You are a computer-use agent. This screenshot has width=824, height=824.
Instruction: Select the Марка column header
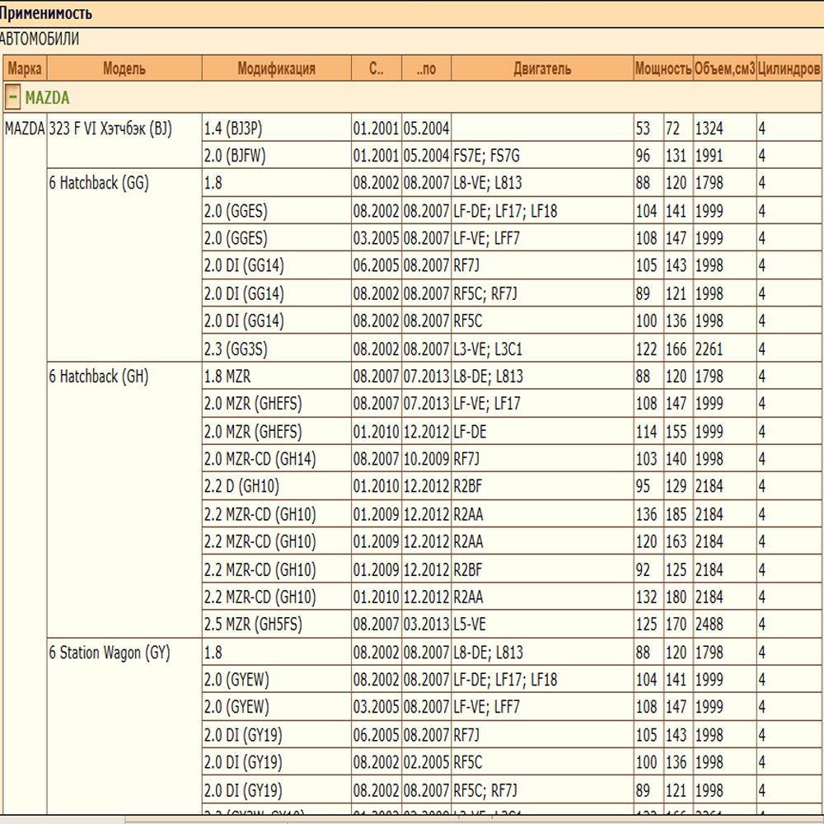pyautogui.click(x=25, y=68)
